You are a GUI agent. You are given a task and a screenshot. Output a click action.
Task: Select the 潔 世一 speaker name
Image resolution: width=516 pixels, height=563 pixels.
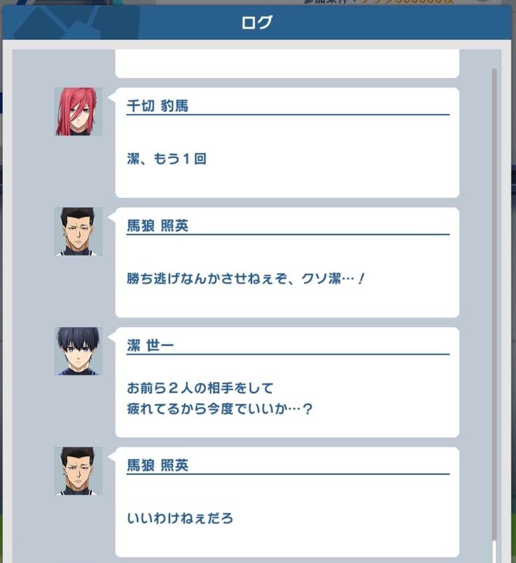point(150,345)
